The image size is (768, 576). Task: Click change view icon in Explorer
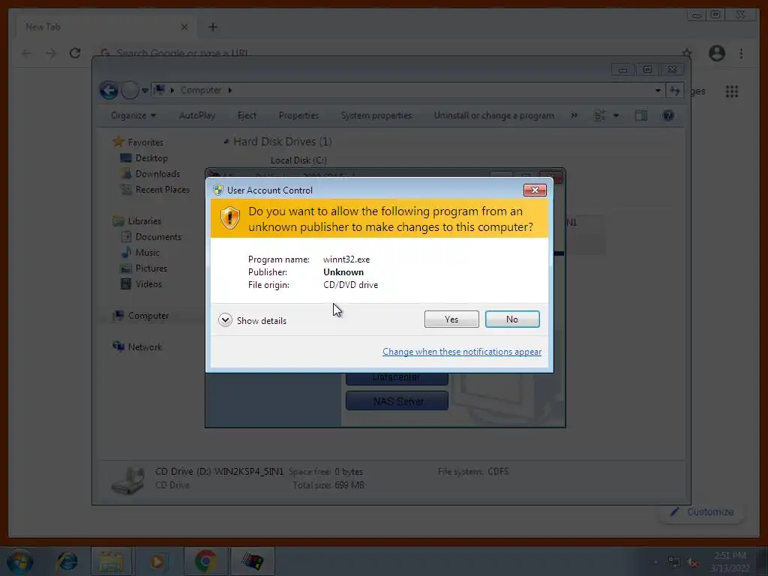[x=600, y=115]
